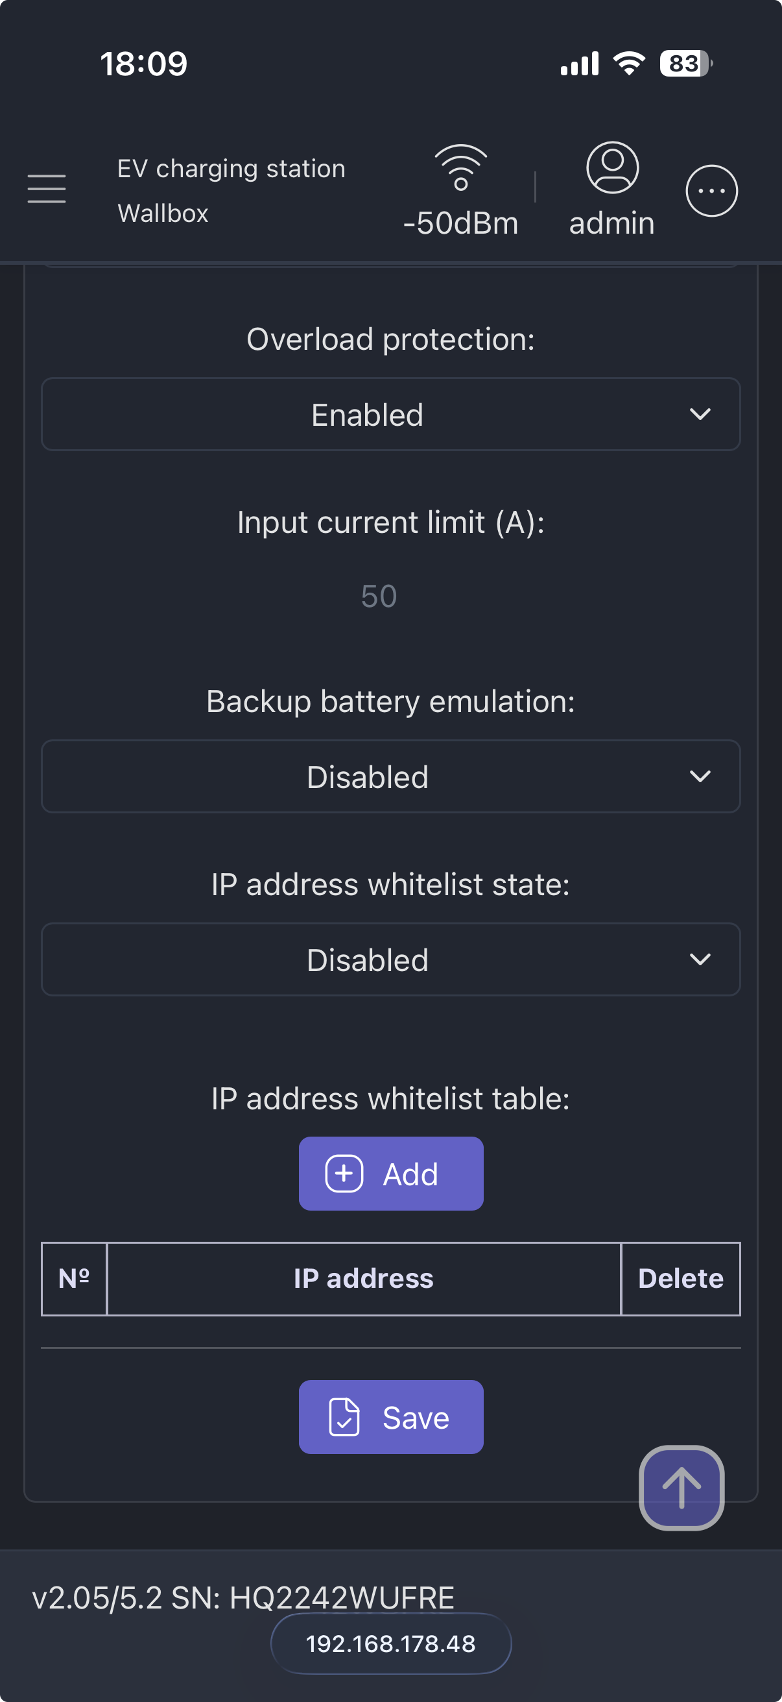This screenshot has height=1702, width=782.
Task: Open the hamburger navigation menu
Action: point(46,189)
